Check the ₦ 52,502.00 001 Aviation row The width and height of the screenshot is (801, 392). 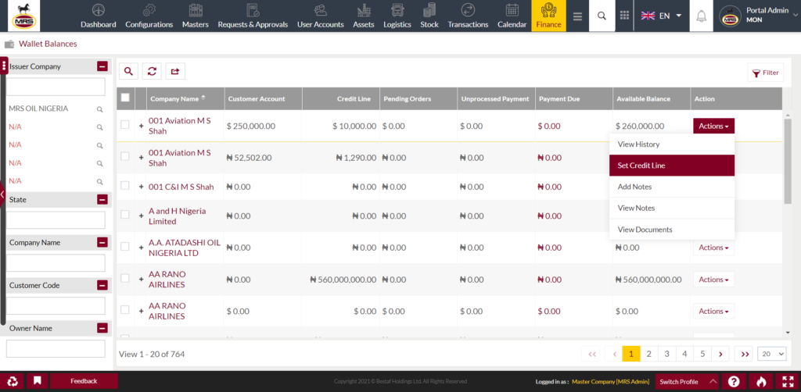tap(125, 156)
